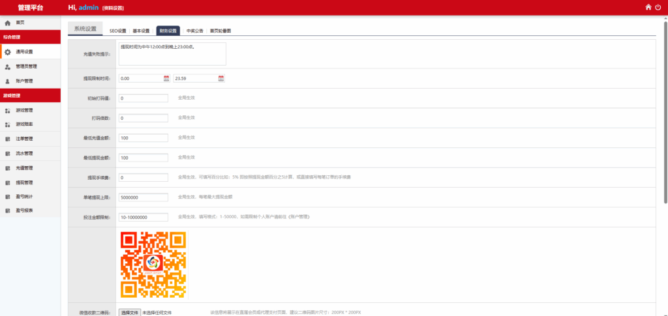Viewport: 668px width, 316px height.
Task: Click the gear icon for 通用设置
Action: [x=7, y=51]
